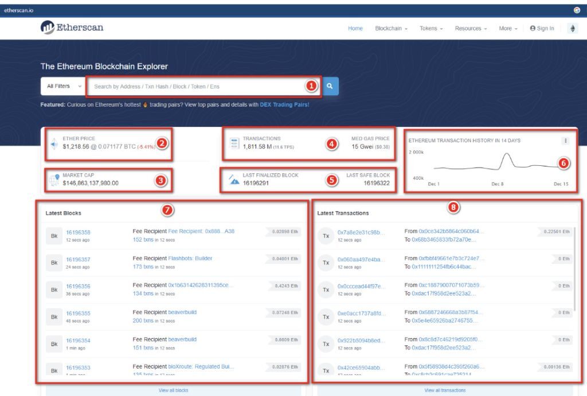
Task: Click the Tx icon for 0x060aa497e4ba
Action: (x=326, y=263)
